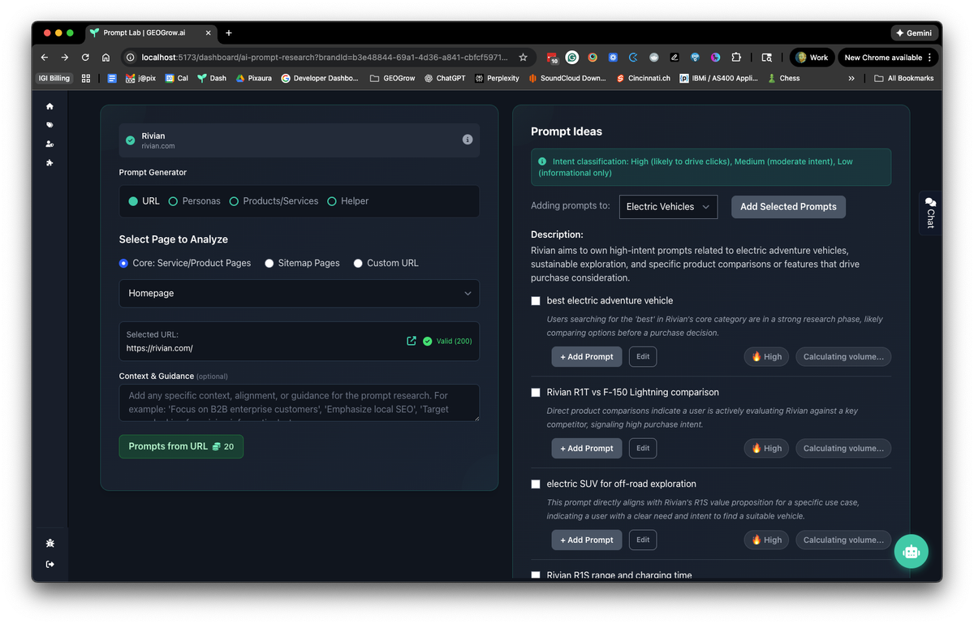Screen dimensions: 974x624
Task: Click the address bar URL field
Action: coord(325,58)
